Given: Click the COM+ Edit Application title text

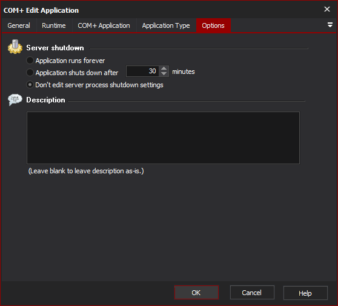Looking at the screenshot, I should tap(41, 10).
